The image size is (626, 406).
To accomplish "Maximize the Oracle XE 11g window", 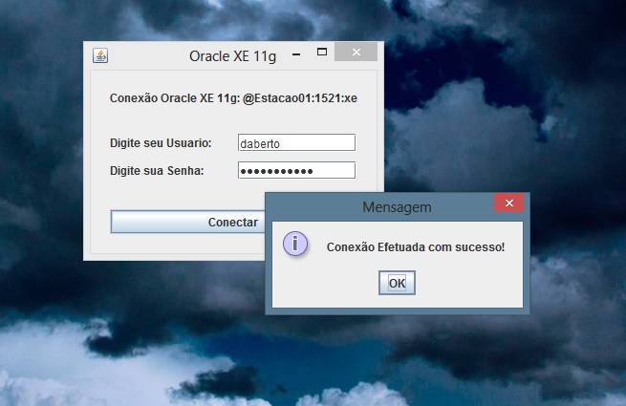I will coord(322,52).
